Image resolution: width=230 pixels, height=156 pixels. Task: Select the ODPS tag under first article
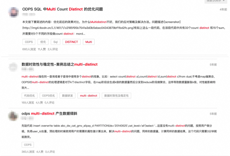click(29, 42)
